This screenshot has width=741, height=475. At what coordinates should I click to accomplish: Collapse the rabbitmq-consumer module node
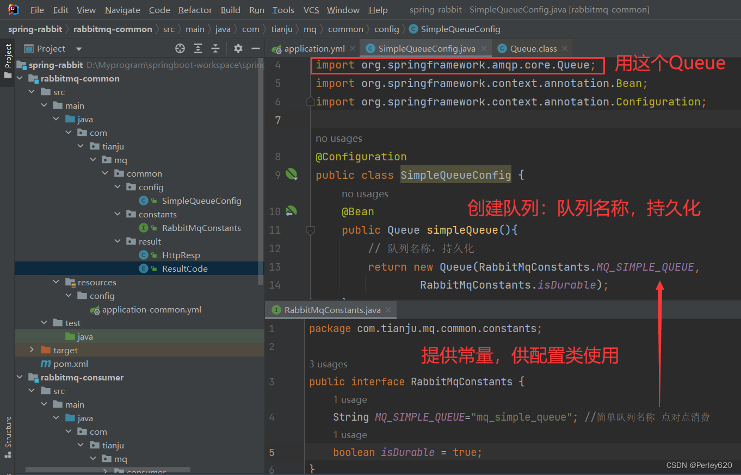20,377
